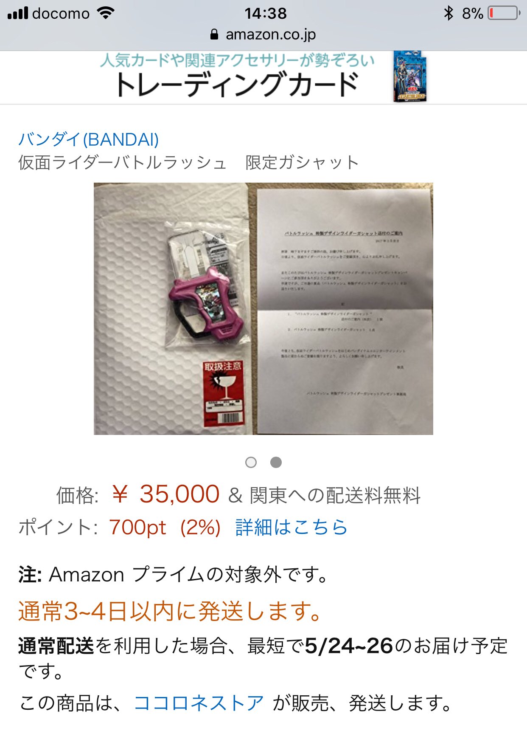Open the トレーディングカード banner ad
Screen dimensions: 527x731
pyautogui.click(x=263, y=77)
